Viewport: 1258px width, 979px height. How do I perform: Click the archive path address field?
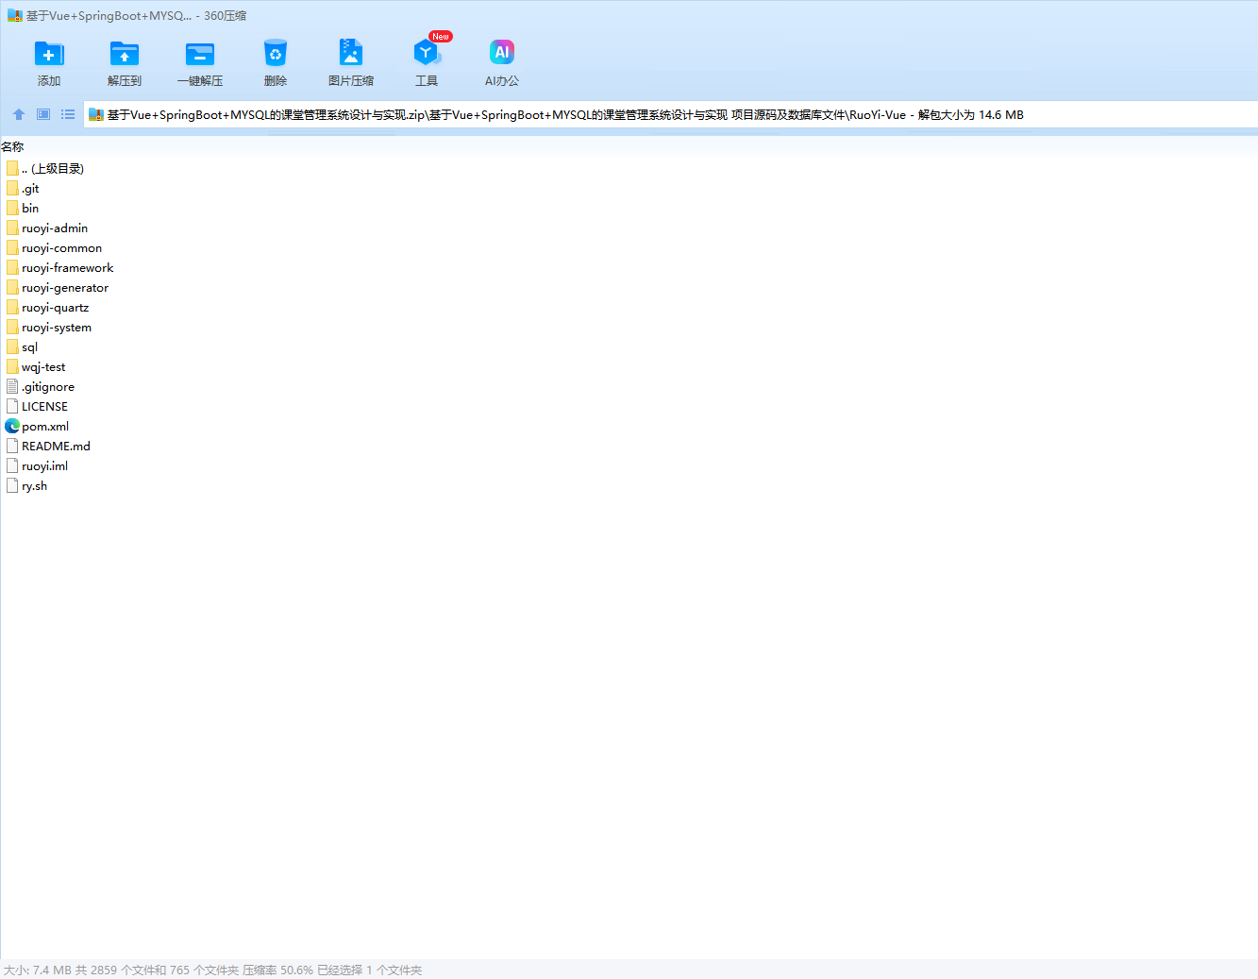[670, 114]
